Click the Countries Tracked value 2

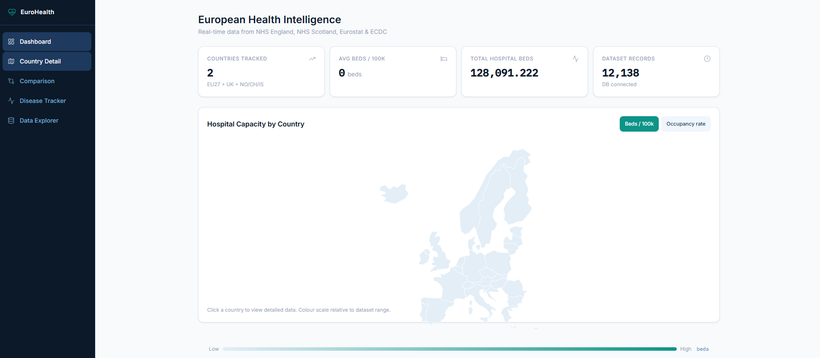coord(210,73)
